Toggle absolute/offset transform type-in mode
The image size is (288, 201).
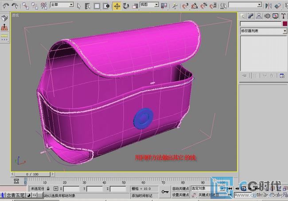coord(56,189)
